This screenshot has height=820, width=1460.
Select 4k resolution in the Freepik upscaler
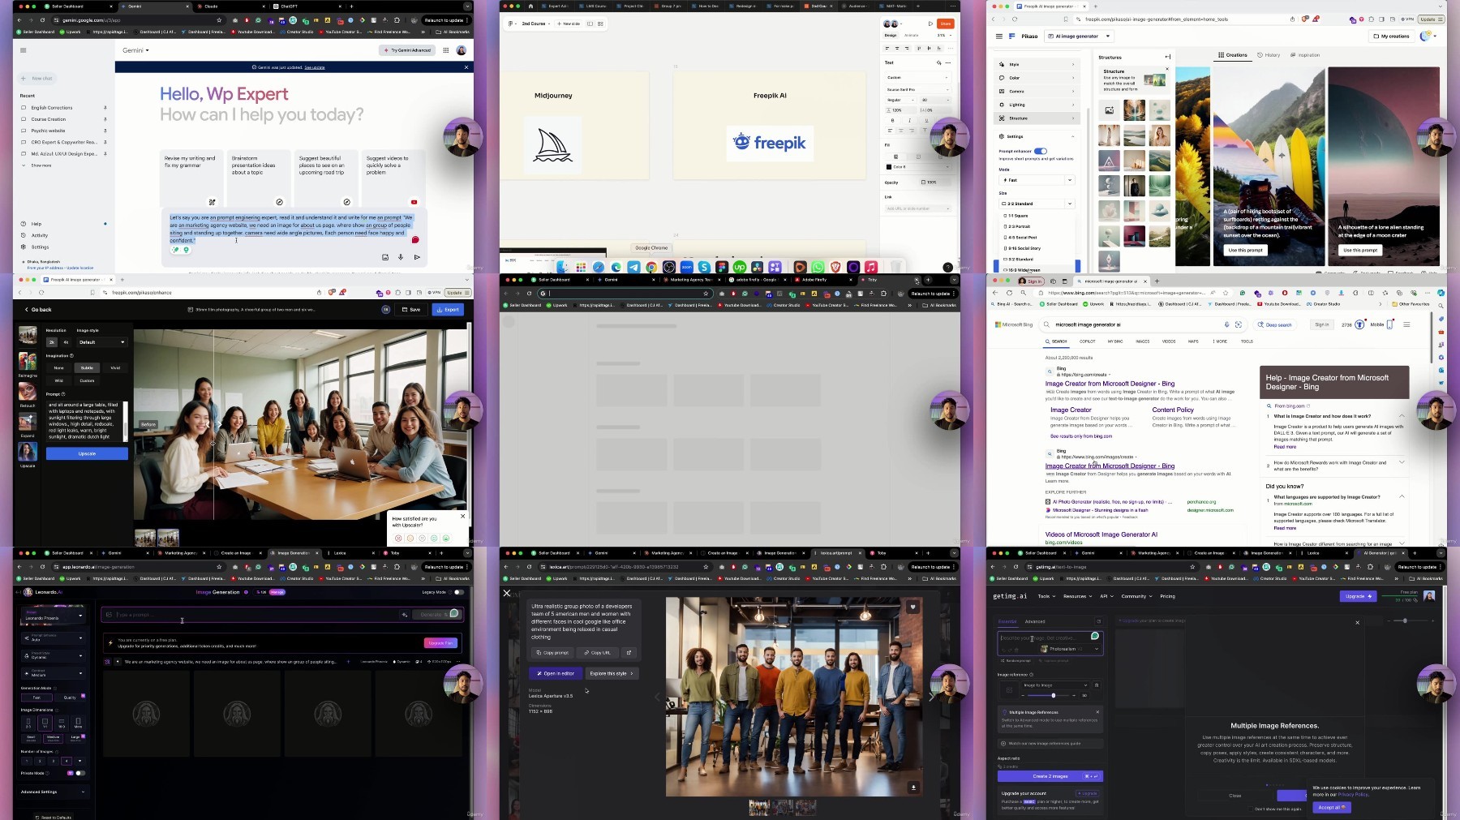point(66,342)
